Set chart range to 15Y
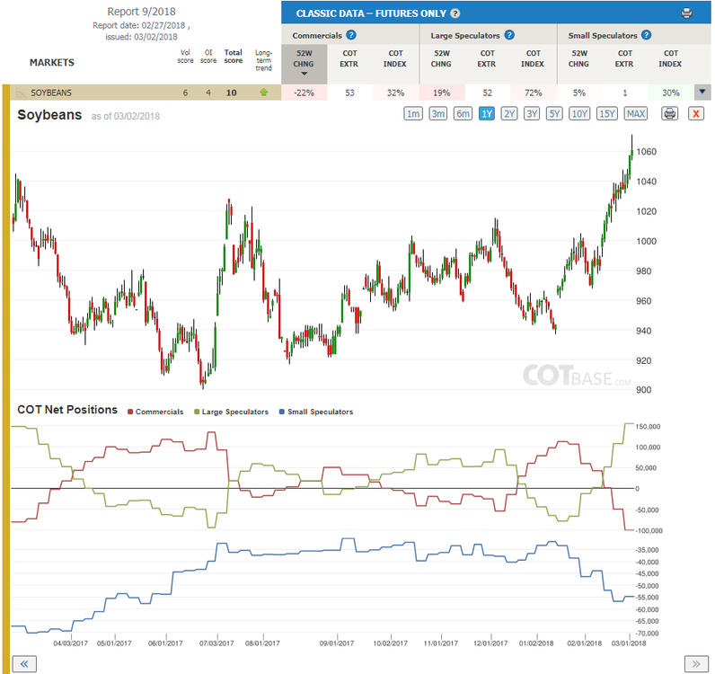This screenshot has height=674, width=715. pyautogui.click(x=607, y=113)
